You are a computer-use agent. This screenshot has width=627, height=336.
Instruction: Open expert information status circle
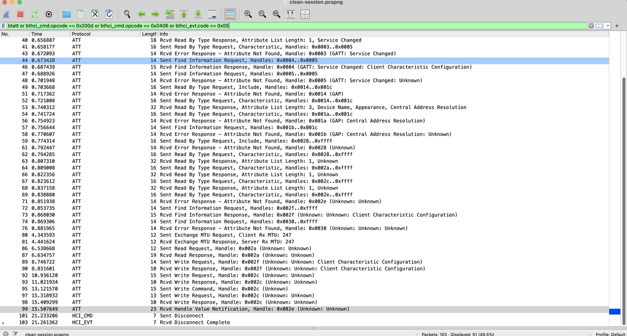(x=6, y=334)
